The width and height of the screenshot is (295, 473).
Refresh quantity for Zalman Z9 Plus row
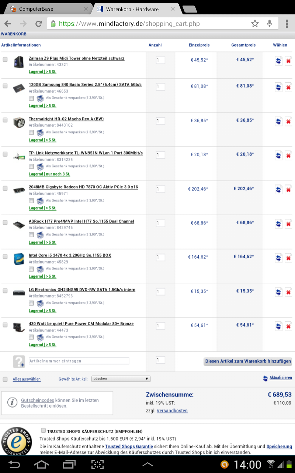click(278, 61)
